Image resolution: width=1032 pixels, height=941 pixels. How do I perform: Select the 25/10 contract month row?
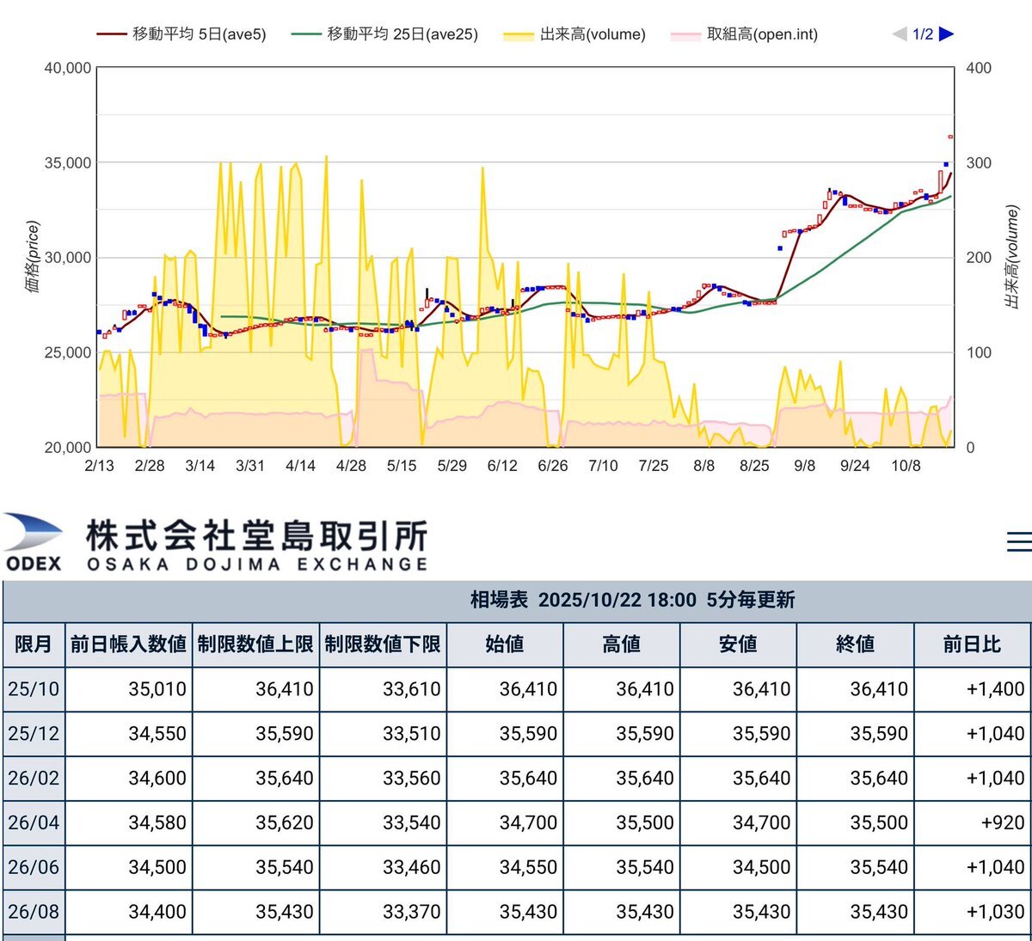(x=33, y=689)
